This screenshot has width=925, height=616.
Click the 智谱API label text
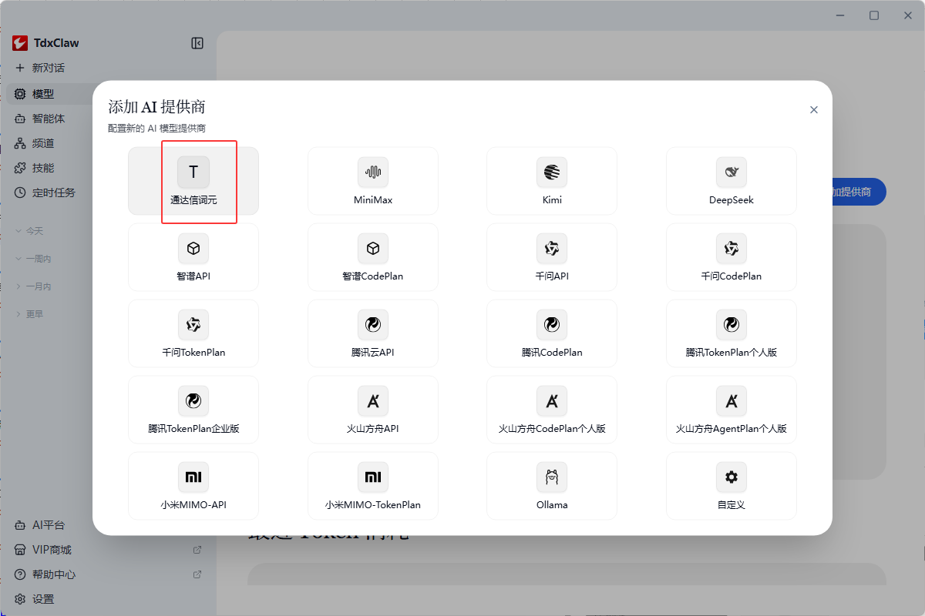[193, 276]
